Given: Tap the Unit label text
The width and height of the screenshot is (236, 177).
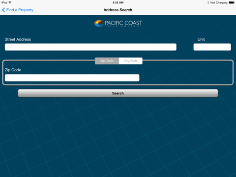Looking at the screenshot, I should [201, 39].
